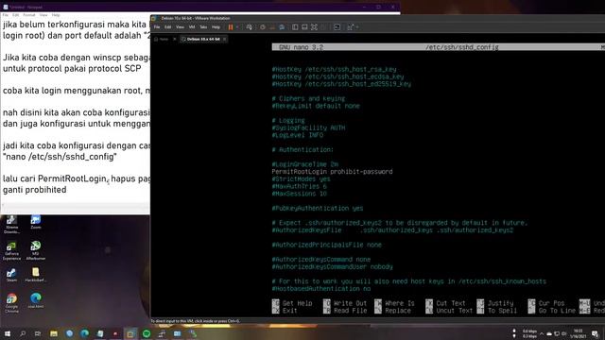Click the taskbar search icon
Viewport: 605px width, 340px height.
[23, 333]
